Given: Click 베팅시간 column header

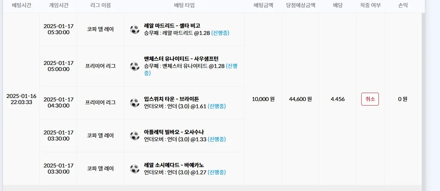Looking at the screenshot, I should pos(21,5).
